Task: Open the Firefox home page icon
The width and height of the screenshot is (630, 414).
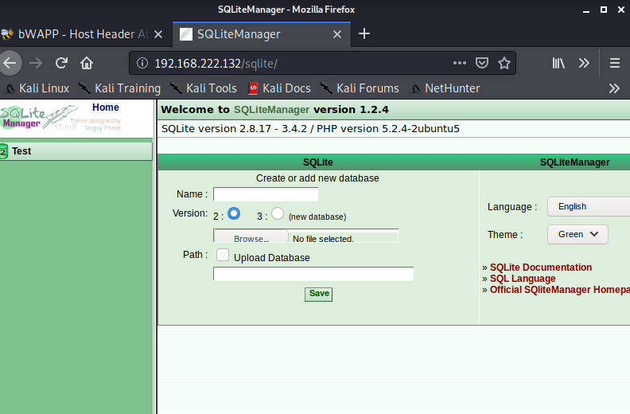Action: click(87, 63)
